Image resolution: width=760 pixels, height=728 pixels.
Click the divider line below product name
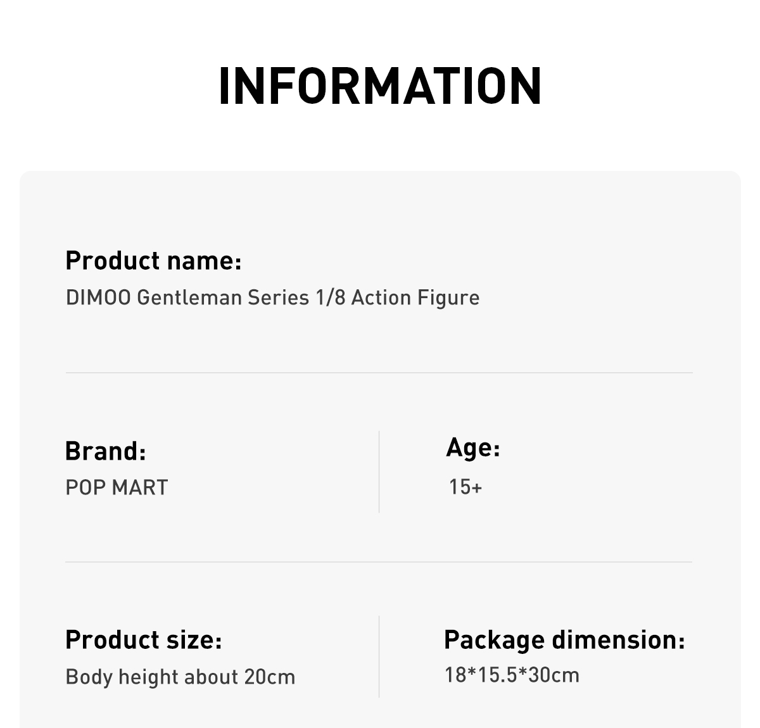379,373
